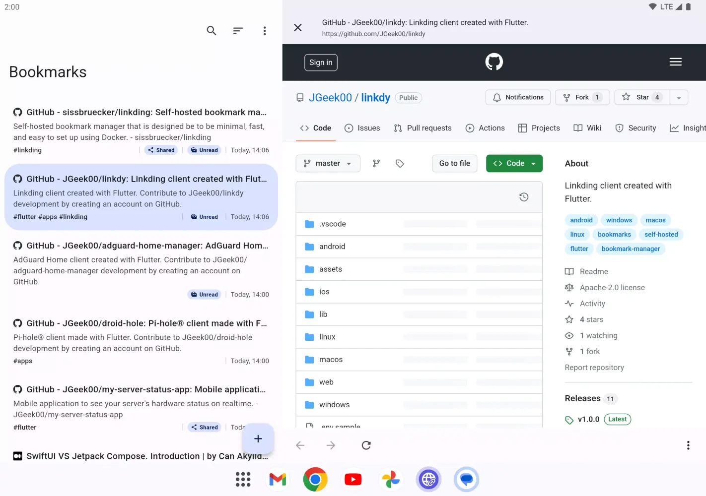The height and width of the screenshot is (496, 706).
Task: View tags icon in repo toolbar
Action: [400, 163]
